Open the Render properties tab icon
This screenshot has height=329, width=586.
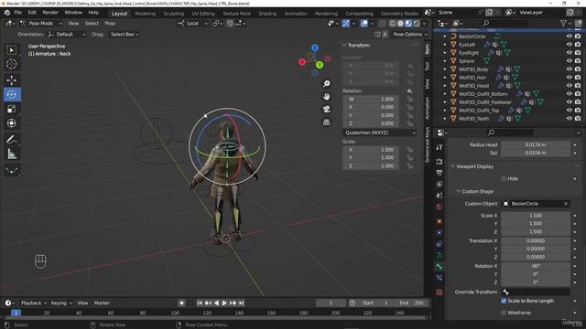(x=439, y=162)
